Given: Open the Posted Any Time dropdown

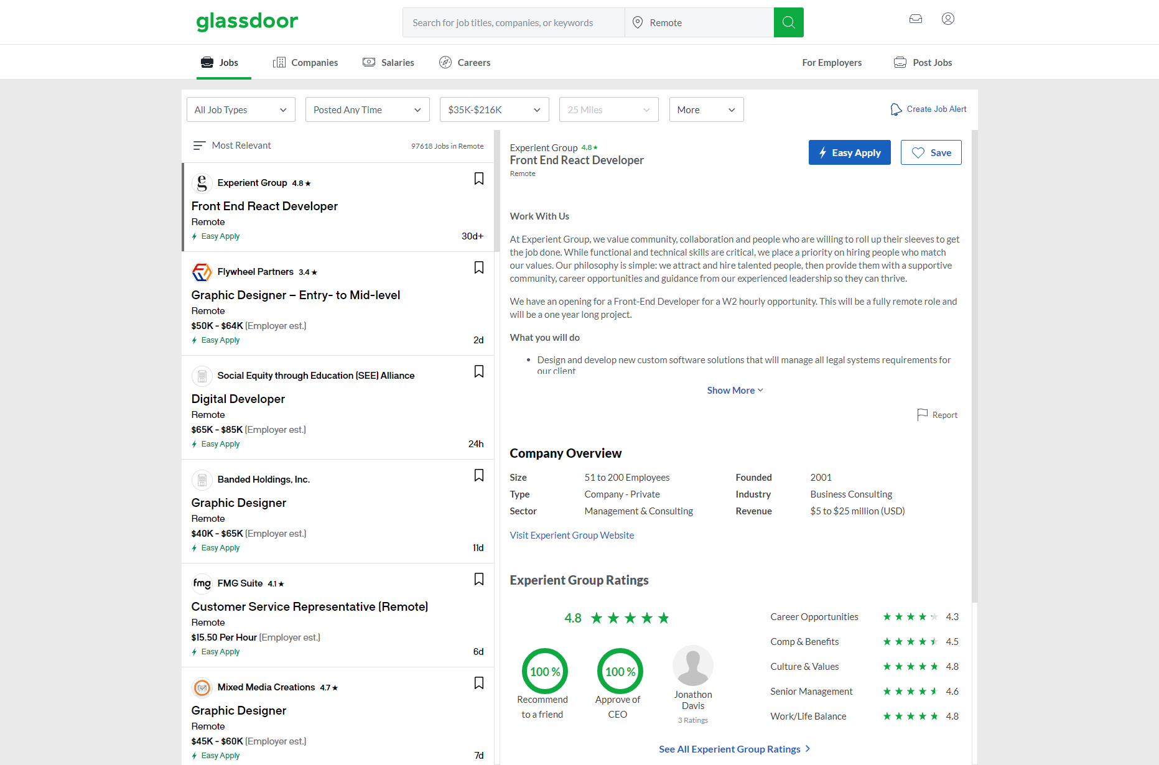Looking at the screenshot, I should [367, 109].
